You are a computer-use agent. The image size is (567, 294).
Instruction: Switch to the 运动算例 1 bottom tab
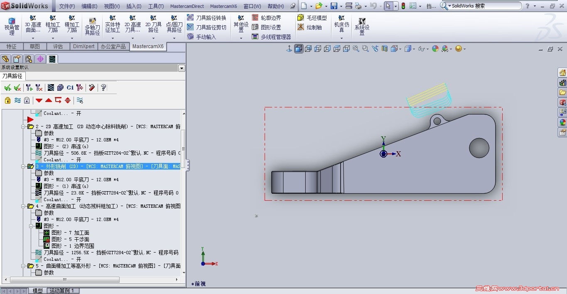62,291
